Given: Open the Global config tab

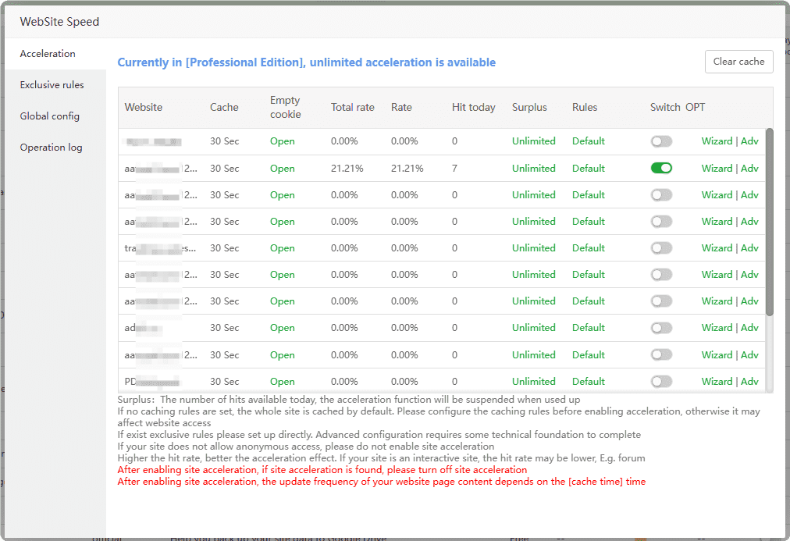Looking at the screenshot, I should tap(49, 116).
